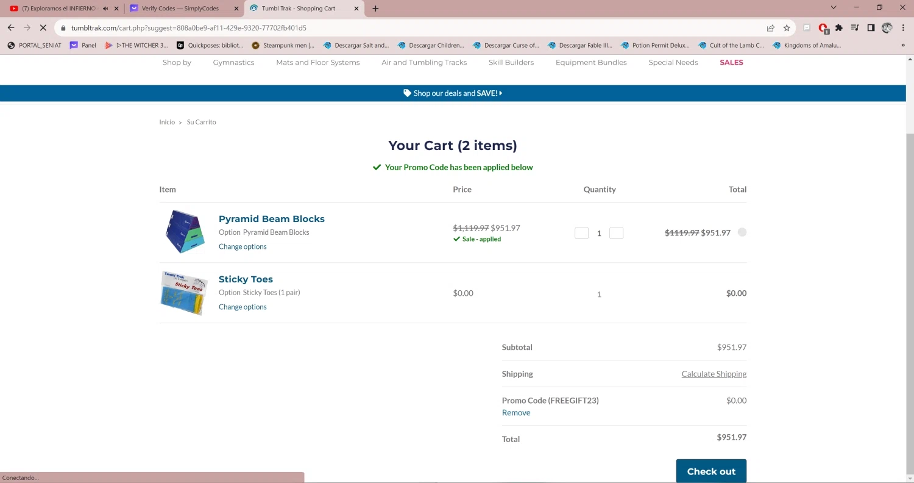Image resolution: width=914 pixels, height=483 pixels.
Task: Open the Sticky Toes product title
Action: [246, 279]
